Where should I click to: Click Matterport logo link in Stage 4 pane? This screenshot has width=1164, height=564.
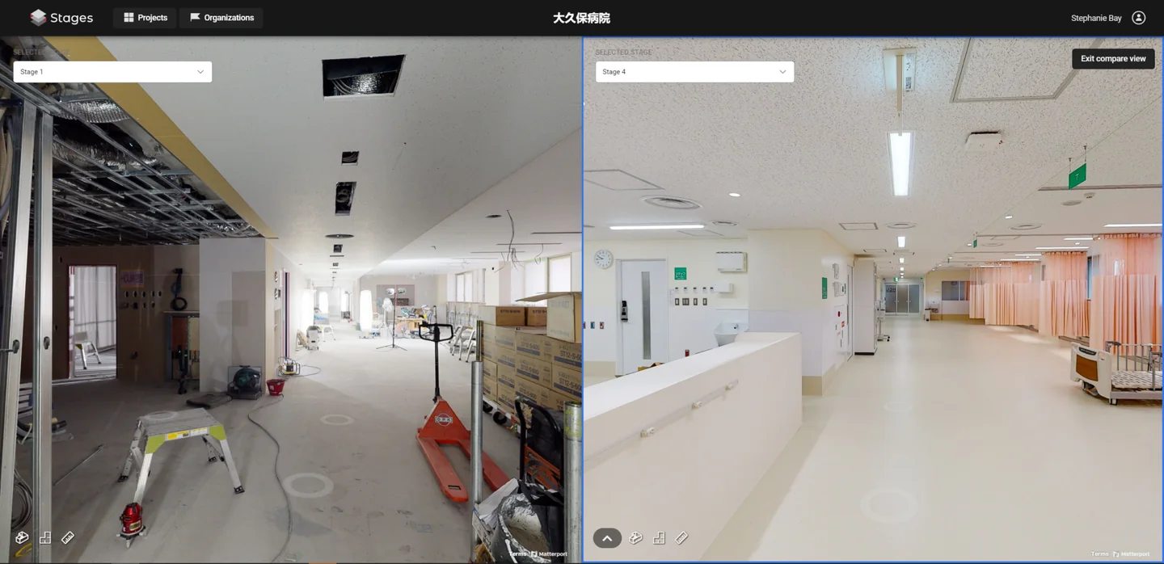click(x=1132, y=554)
